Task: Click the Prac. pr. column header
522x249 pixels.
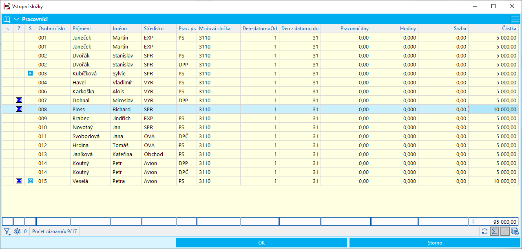Action: pyautogui.click(x=187, y=29)
